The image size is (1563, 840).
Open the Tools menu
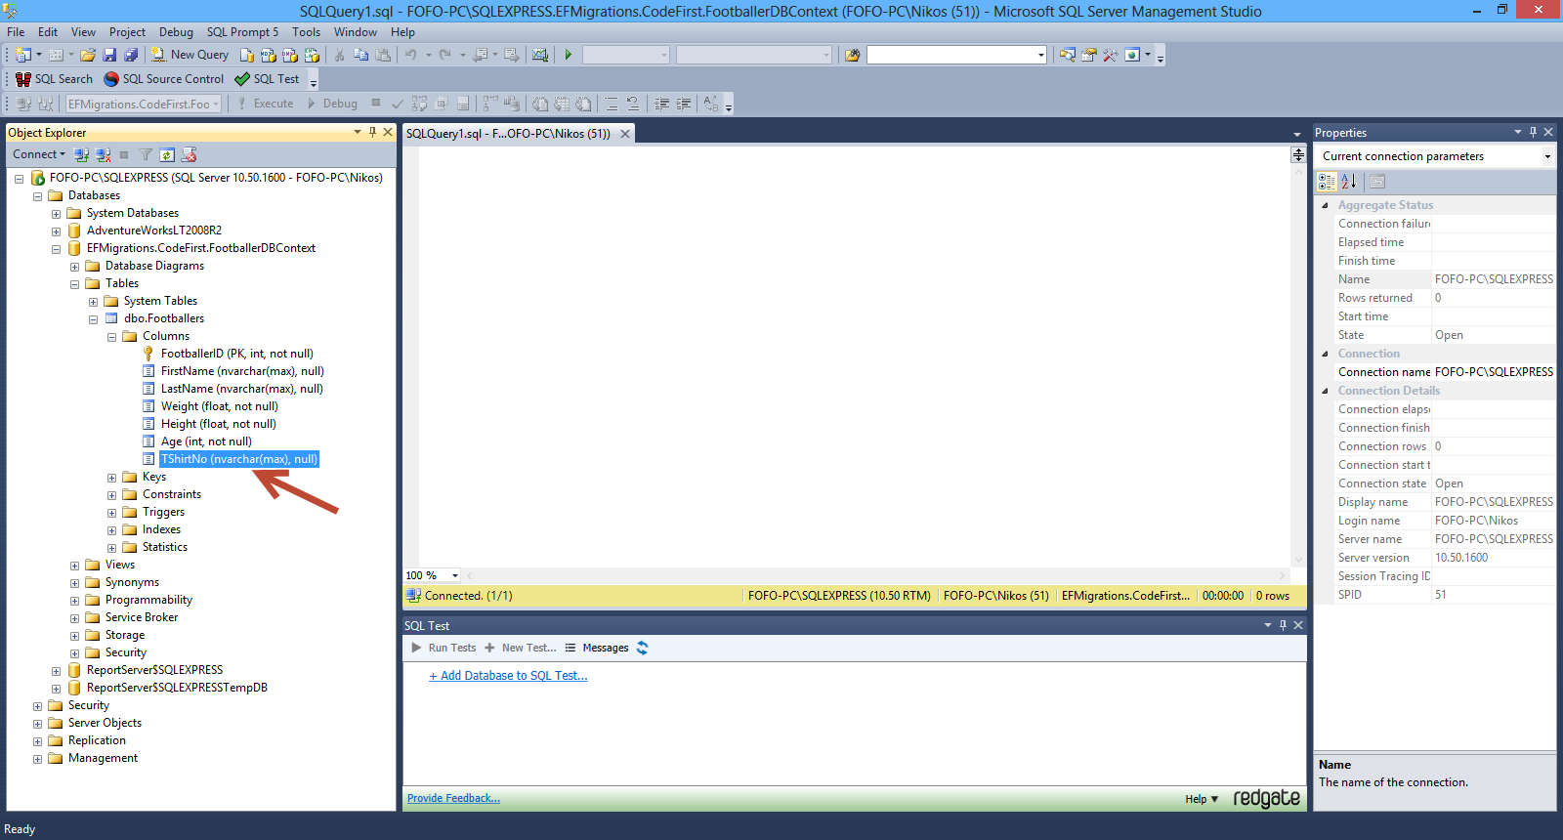306,31
